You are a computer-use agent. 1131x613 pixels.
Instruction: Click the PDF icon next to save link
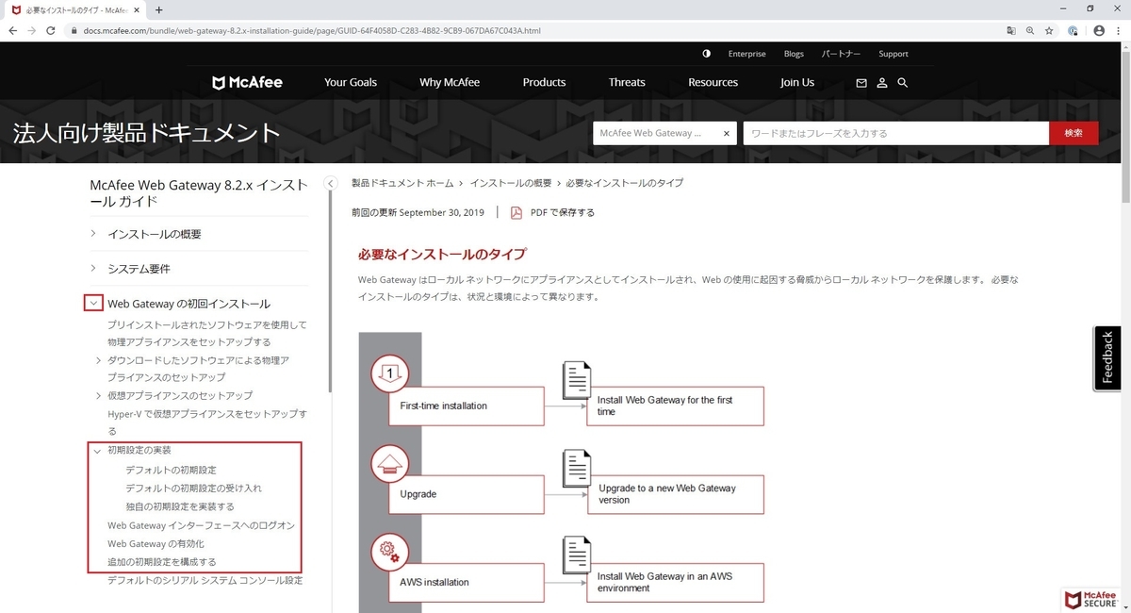[x=516, y=213]
